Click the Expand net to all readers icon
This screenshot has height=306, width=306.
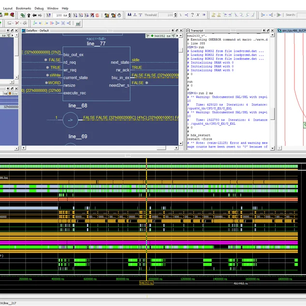pos(69,23)
